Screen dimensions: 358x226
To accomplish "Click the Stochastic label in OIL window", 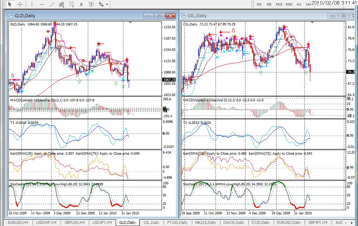I will 230,184.
